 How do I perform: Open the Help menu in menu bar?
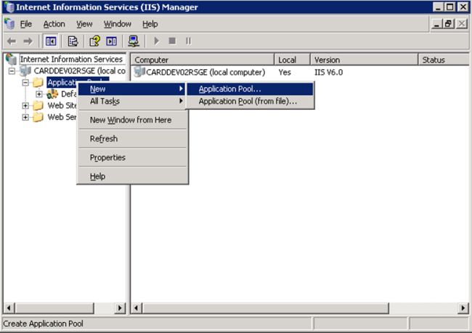[150, 24]
